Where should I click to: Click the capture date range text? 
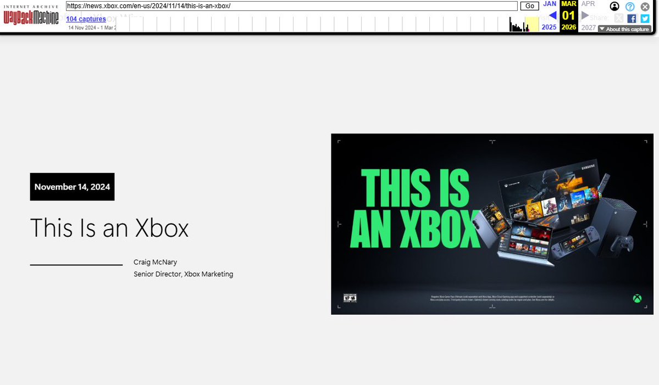(92, 27)
